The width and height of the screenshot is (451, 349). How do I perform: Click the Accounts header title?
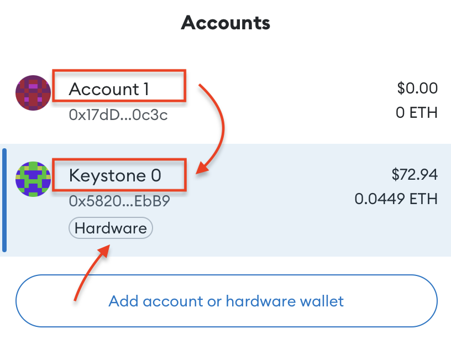point(225,23)
